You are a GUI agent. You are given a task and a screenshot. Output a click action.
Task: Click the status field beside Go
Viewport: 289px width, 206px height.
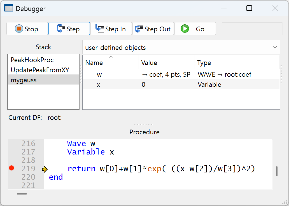click(252, 29)
